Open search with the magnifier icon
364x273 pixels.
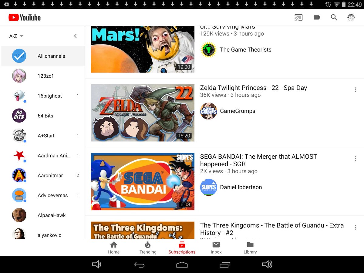click(x=334, y=18)
